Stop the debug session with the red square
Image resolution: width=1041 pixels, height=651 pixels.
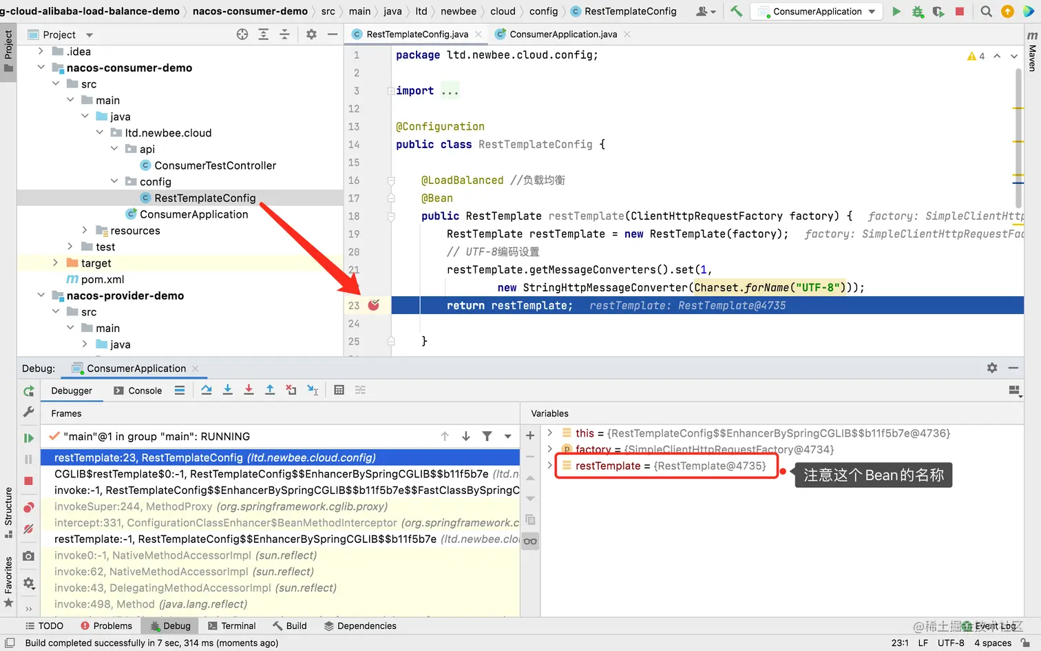(28, 481)
